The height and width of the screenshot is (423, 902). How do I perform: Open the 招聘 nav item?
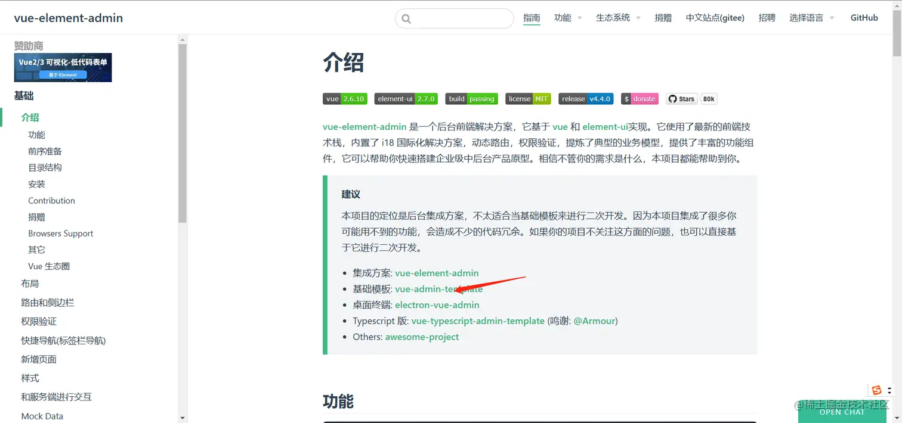767,18
